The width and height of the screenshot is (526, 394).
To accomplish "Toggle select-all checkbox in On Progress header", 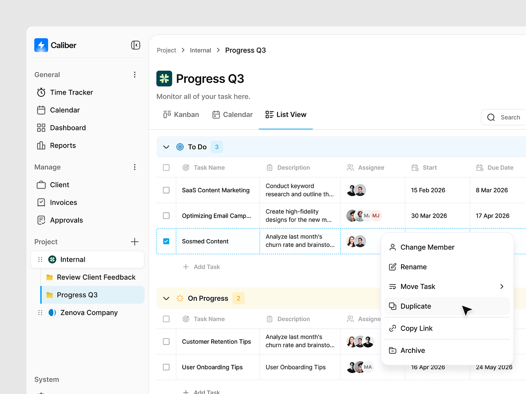I will (166, 319).
